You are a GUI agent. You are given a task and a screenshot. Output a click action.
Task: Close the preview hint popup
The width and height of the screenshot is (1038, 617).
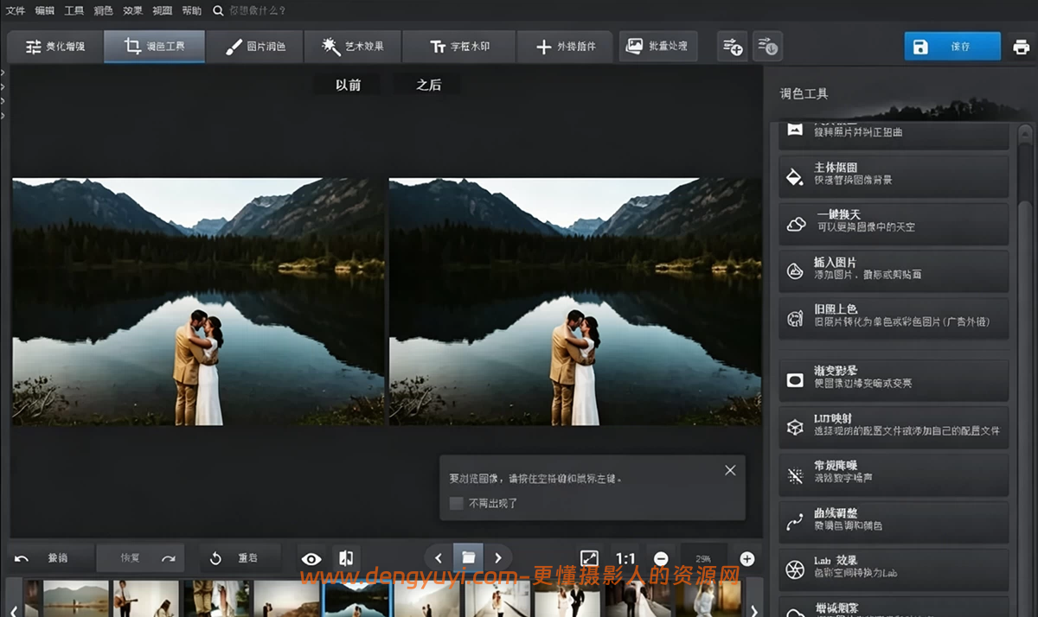pos(730,470)
